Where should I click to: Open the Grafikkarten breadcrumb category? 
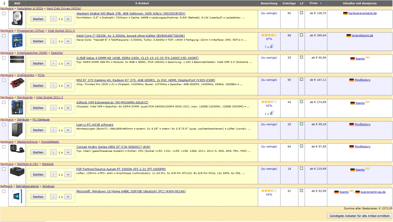click(x=26, y=75)
